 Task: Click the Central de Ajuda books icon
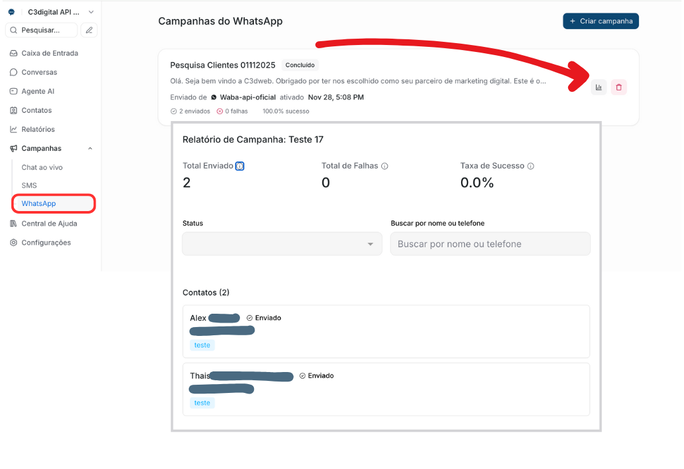(13, 224)
